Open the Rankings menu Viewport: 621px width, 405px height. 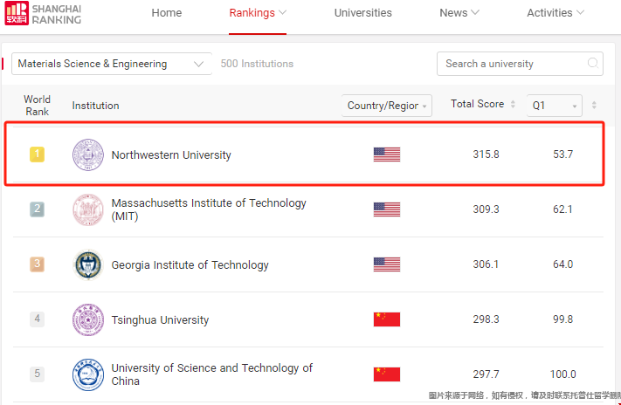pos(258,13)
